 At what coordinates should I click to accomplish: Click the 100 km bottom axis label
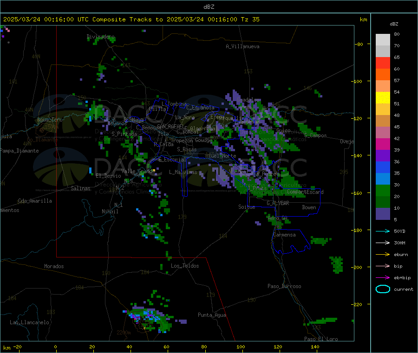241,347
